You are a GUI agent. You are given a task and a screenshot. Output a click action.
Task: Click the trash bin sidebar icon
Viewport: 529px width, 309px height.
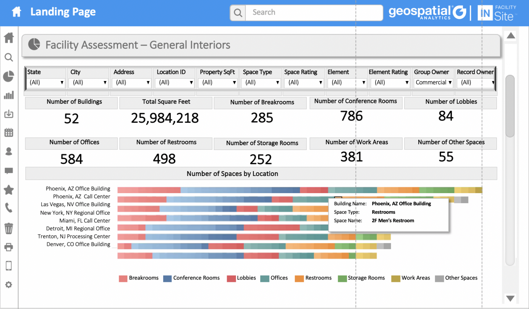(9, 228)
